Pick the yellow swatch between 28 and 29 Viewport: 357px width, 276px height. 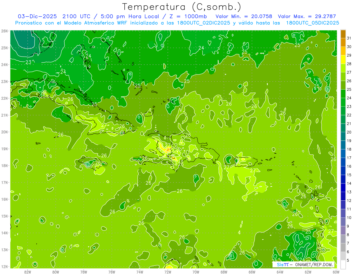click(343, 60)
